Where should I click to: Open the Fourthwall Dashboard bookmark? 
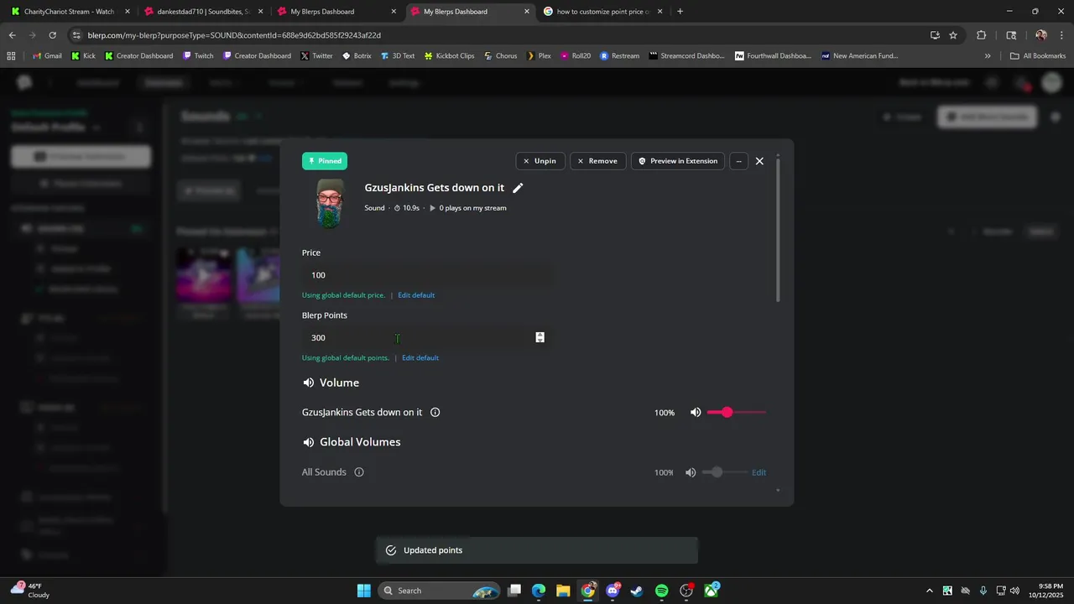pyautogui.click(x=774, y=56)
